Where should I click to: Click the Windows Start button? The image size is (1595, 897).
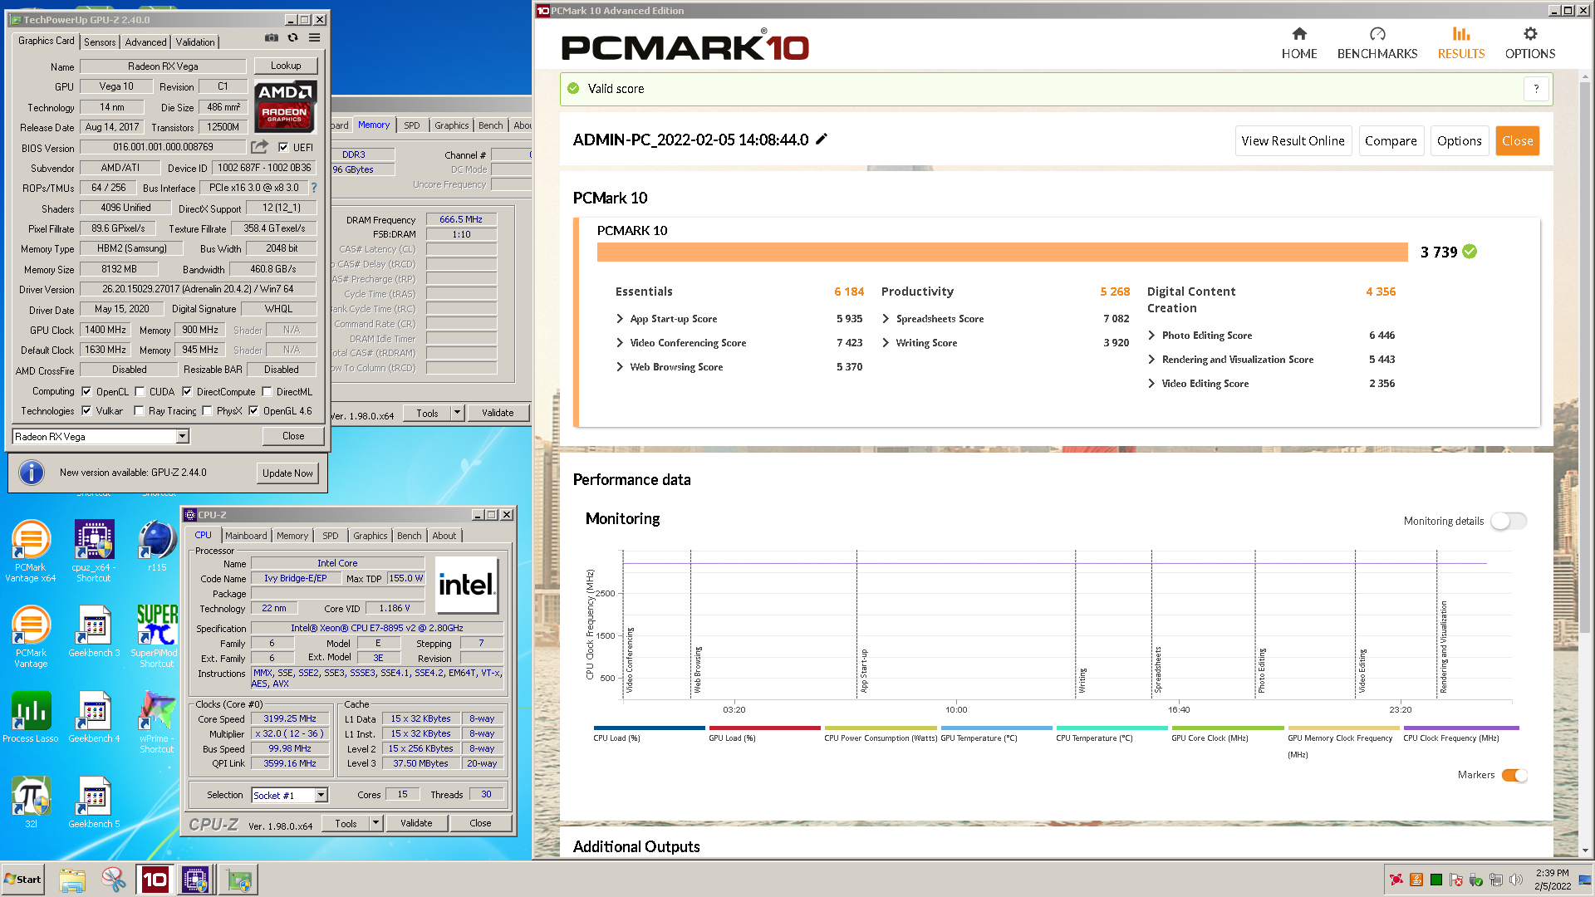(x=23, y=880)
